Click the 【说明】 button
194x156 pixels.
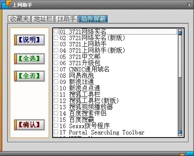pyautogui.click(x=29, y=40)
